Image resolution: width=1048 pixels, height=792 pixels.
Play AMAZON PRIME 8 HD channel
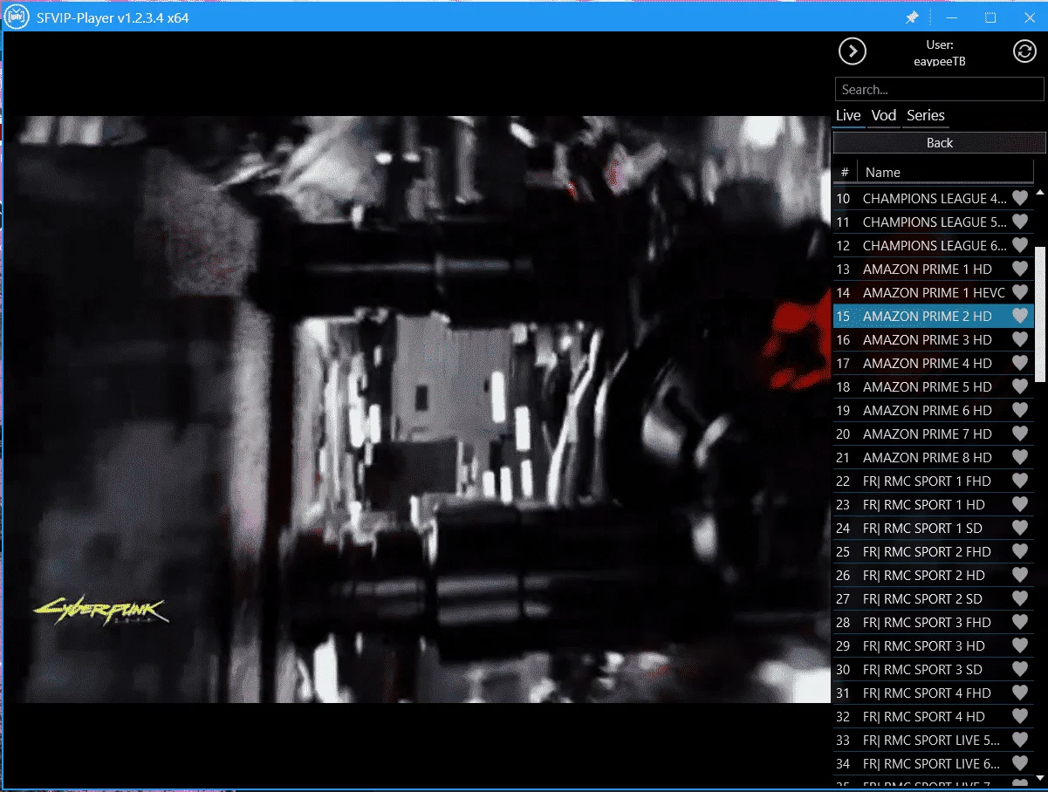pos(934,457)
